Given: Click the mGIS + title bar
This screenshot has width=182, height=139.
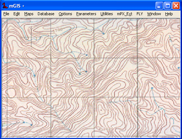Looking at the screenshot, I should 84,5.
